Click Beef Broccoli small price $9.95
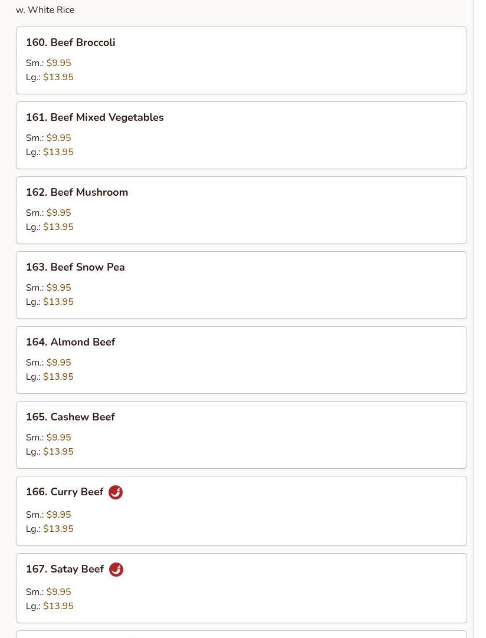Screen dimensions: 486x638 [58, 63]
